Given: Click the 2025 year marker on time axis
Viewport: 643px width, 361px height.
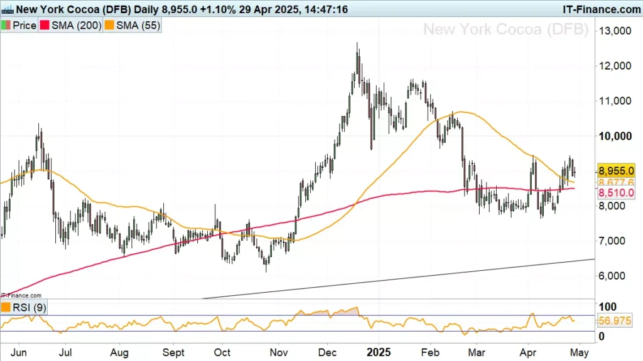Looking at the screenshot, I should (379, 352).
